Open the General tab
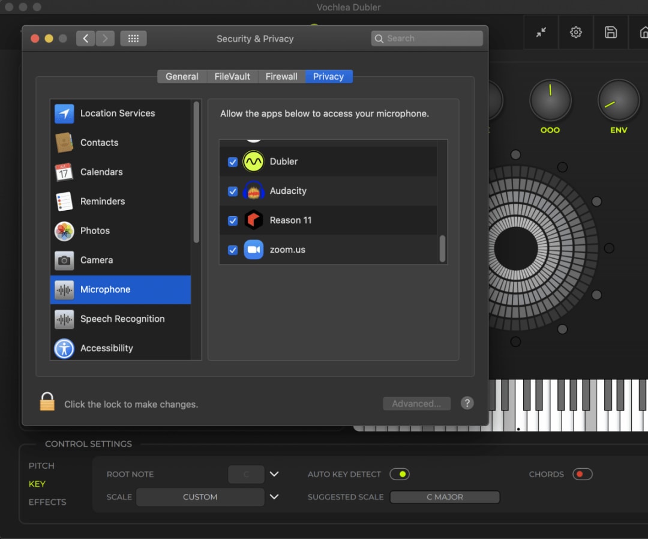 (x=182, y=76)
